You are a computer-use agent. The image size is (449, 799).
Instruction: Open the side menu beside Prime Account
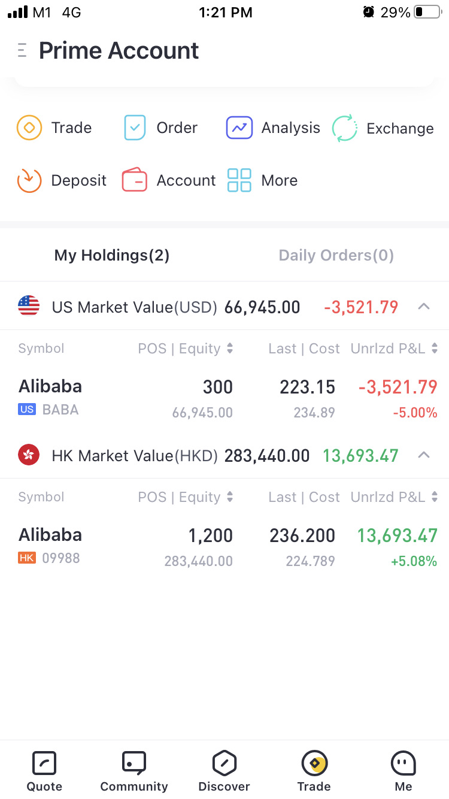(23, 50)
